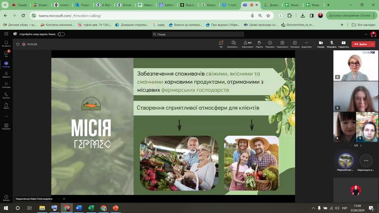Screen dimensions: 379x213
Task: Open the overflow participants button (Переглянути в...)
Action: click(x=366, y=160)
